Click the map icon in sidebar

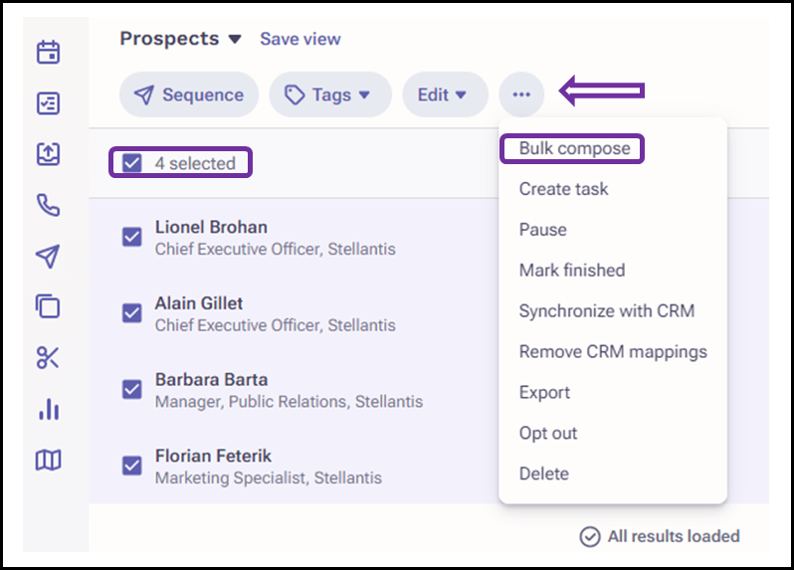click(x=48, y=460)
